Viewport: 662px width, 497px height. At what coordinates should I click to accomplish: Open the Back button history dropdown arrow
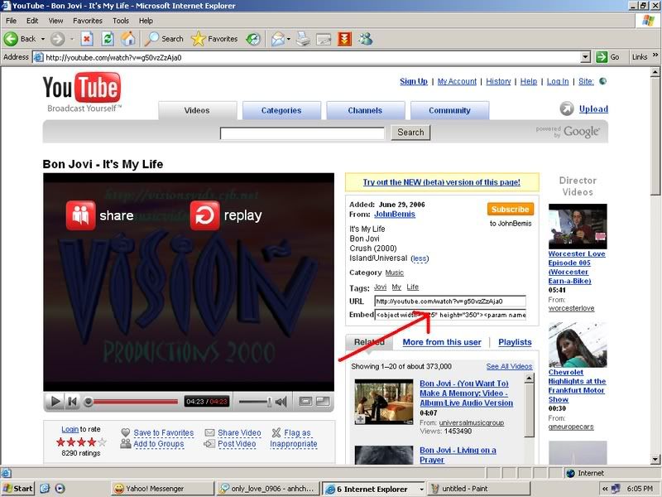point(43,39)
